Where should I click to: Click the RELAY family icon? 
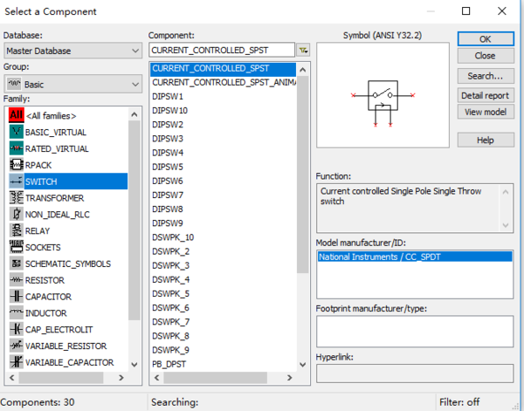point(16,230)
